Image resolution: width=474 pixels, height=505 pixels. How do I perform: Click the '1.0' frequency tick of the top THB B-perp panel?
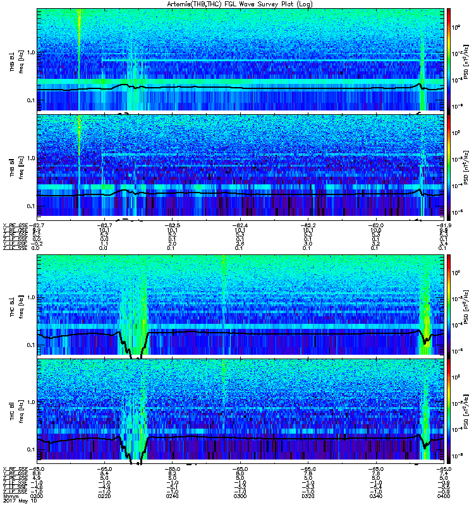[x=30, y=52]
